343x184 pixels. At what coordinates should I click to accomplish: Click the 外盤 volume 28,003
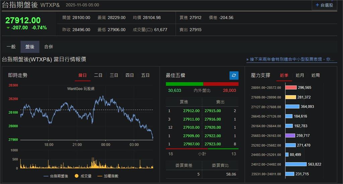[x=229, y=90]
